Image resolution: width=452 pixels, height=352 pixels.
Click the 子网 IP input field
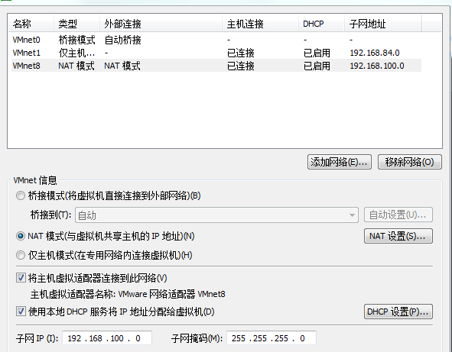point(106,338)
